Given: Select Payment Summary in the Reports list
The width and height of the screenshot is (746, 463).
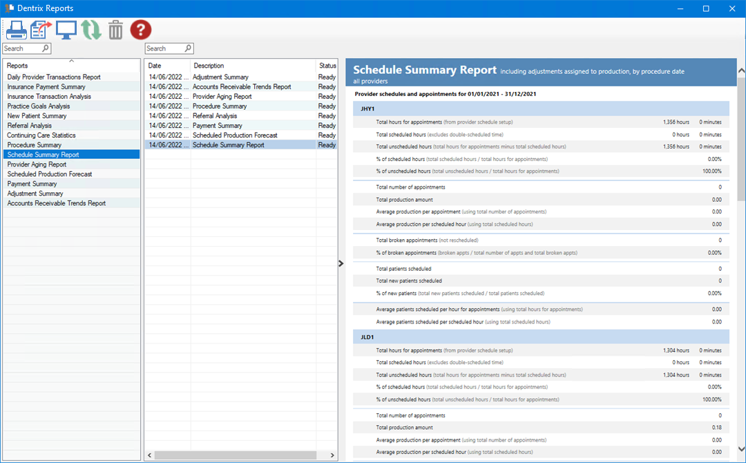Looking at the screenshot, I should coord(71,184).
